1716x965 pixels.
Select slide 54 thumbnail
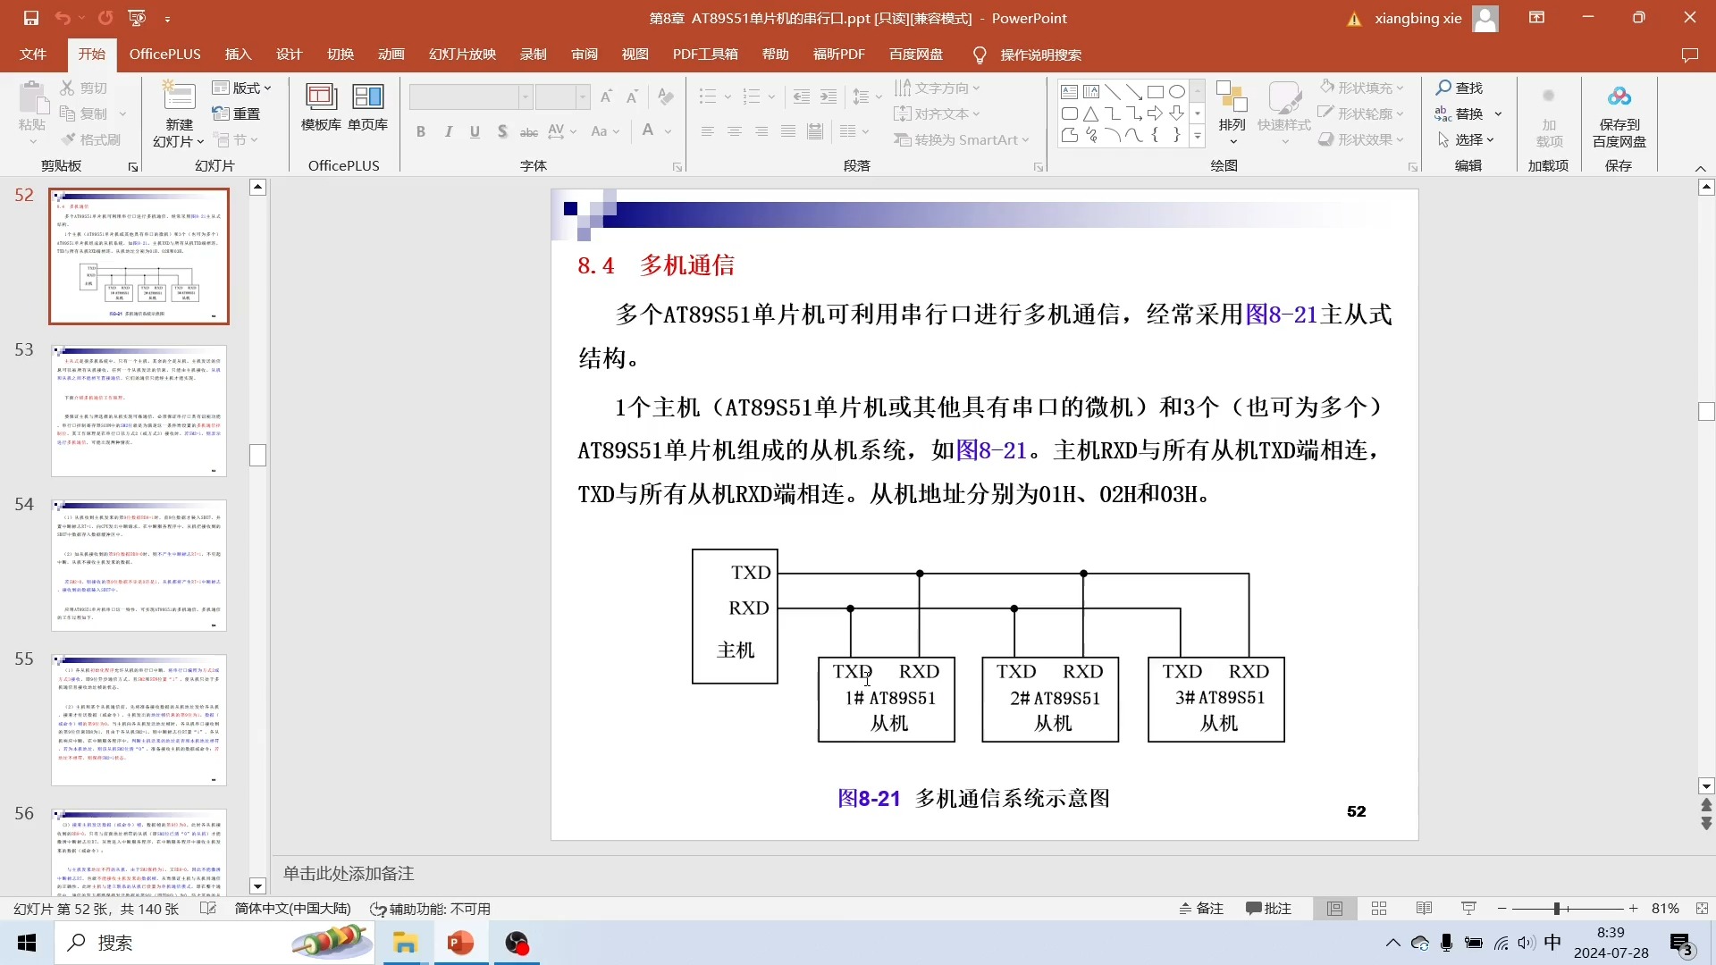click(x=139, y=565)
